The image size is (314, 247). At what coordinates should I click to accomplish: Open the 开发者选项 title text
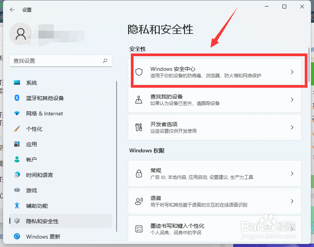(x=164, y=124)
